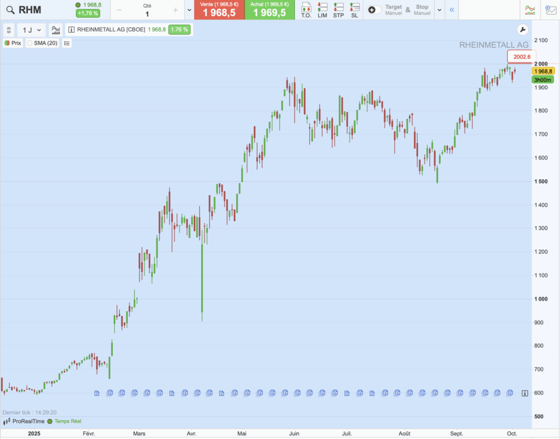Select the STP stop order icon
560x439 pixels.
click(x=339, y=9)
